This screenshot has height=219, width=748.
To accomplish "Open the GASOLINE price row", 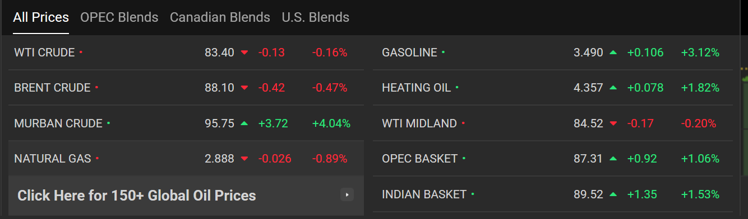I will [x=553, y=53].
